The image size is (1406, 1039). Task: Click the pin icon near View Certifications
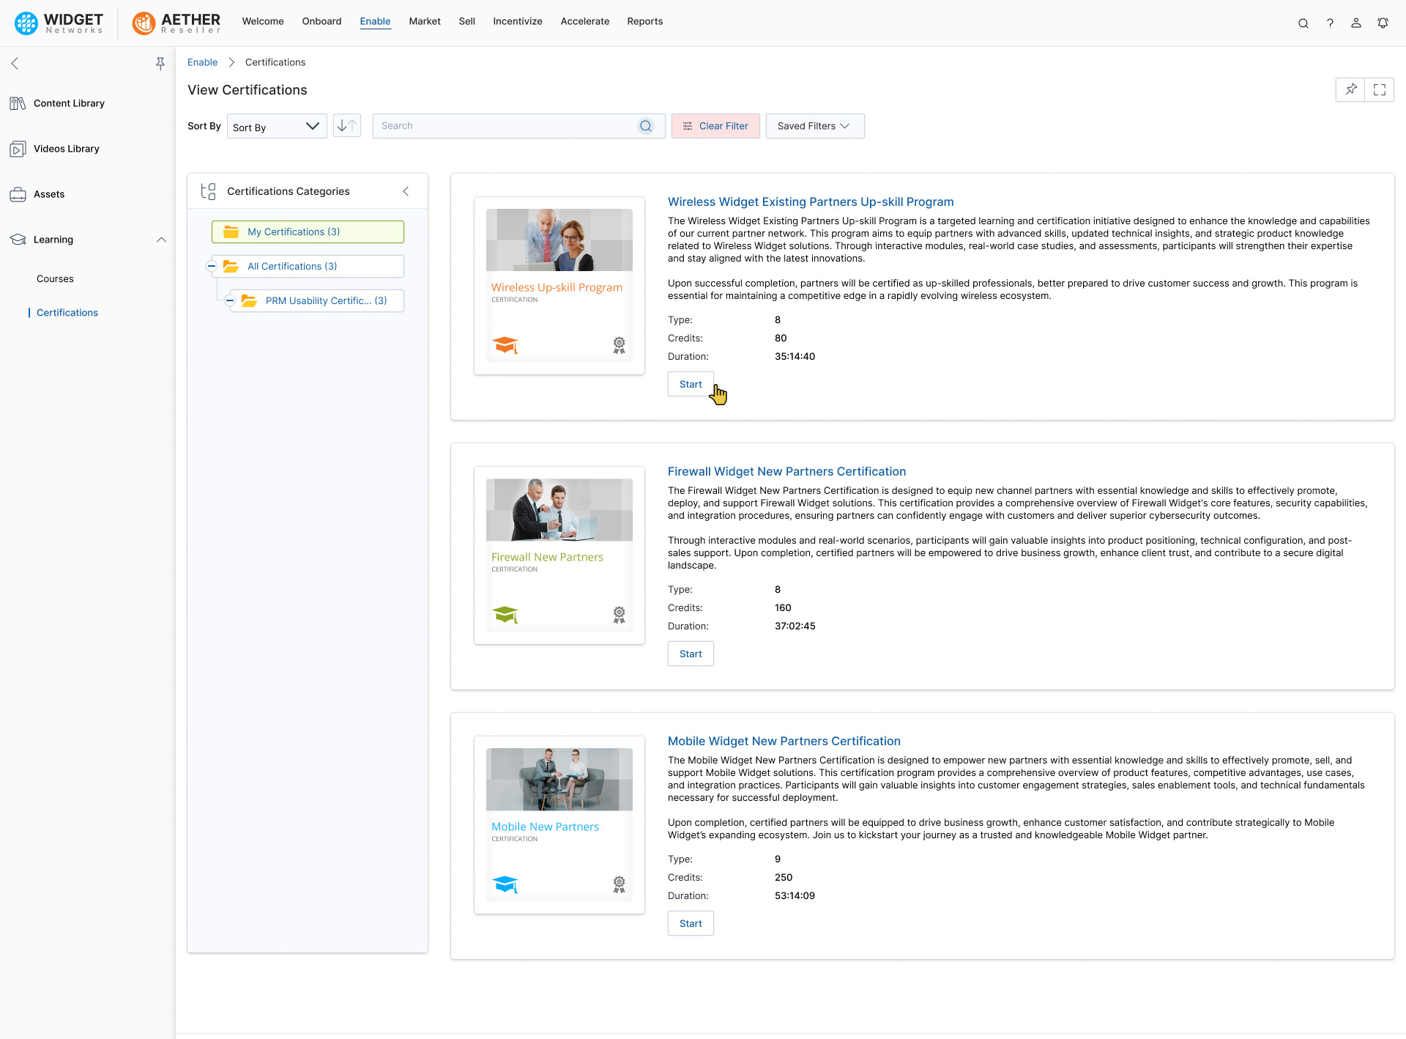(x=1351, y=89)
